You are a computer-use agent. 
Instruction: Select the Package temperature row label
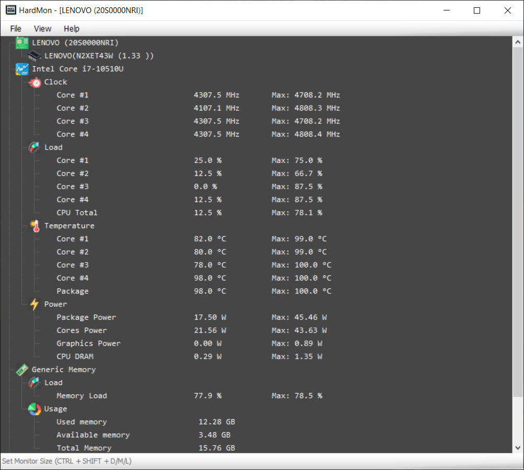click(73, 291)
